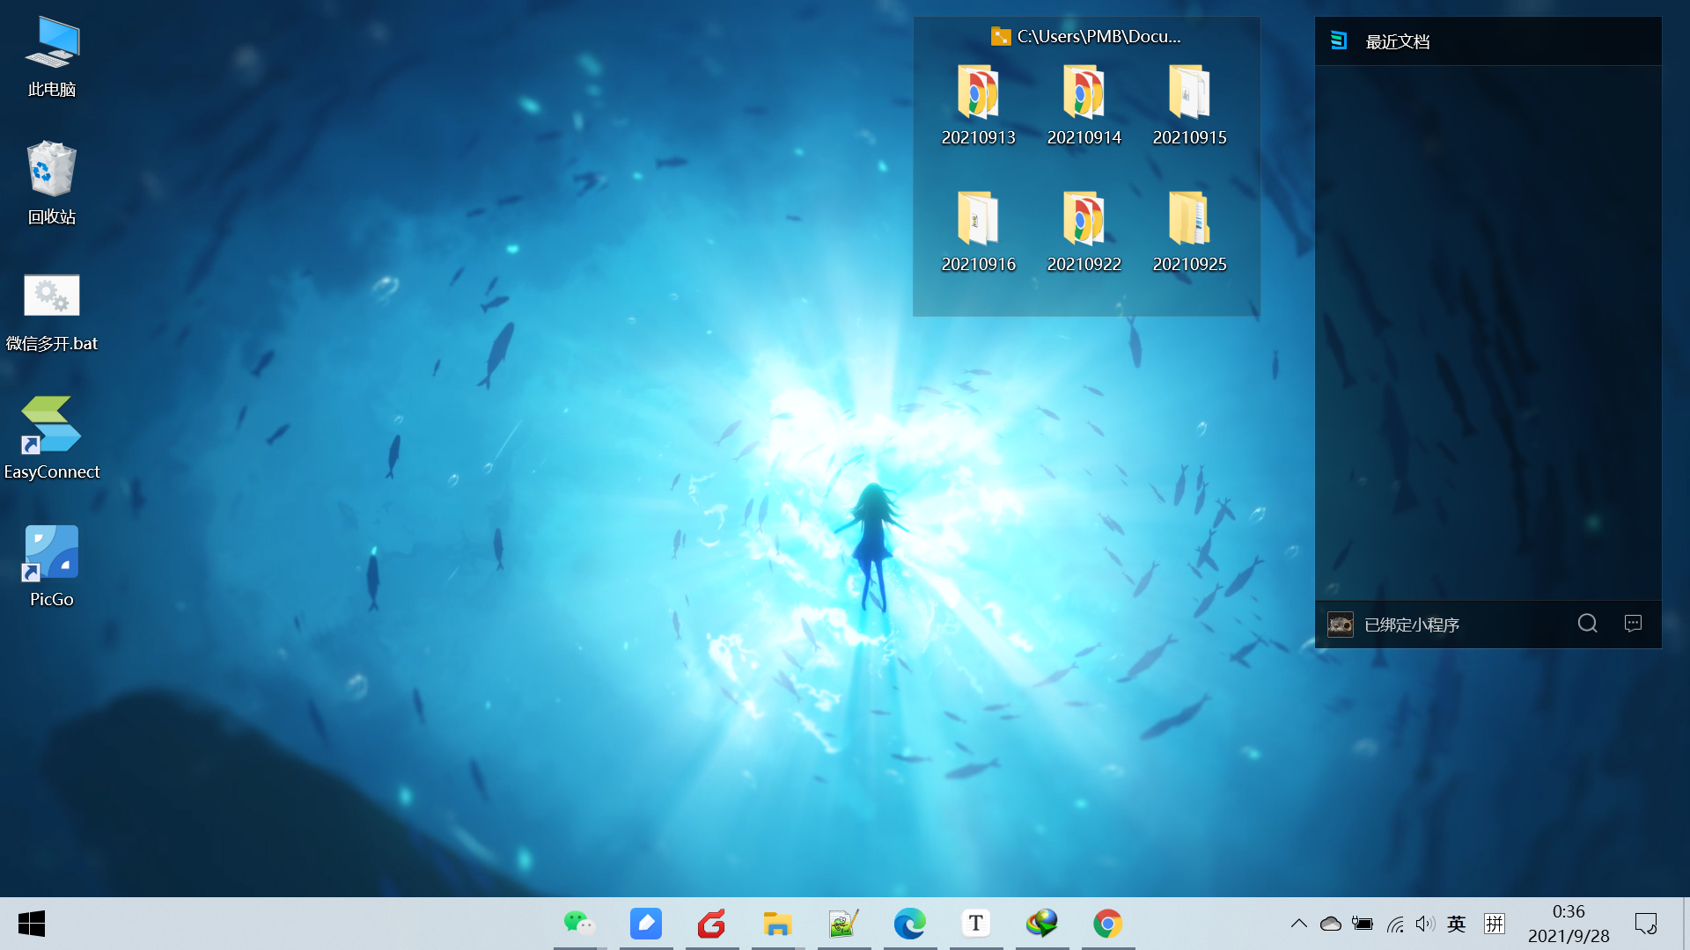Open Internet Download Manager on taskbar
The width and height of the screenshot is (1690, 950).
click(1042, 924)
